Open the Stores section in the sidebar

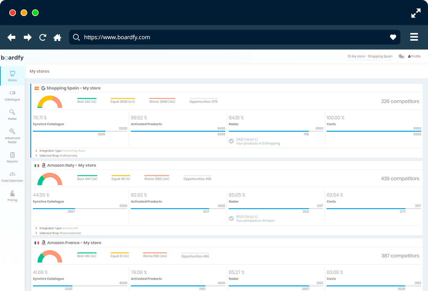(12, 76)
